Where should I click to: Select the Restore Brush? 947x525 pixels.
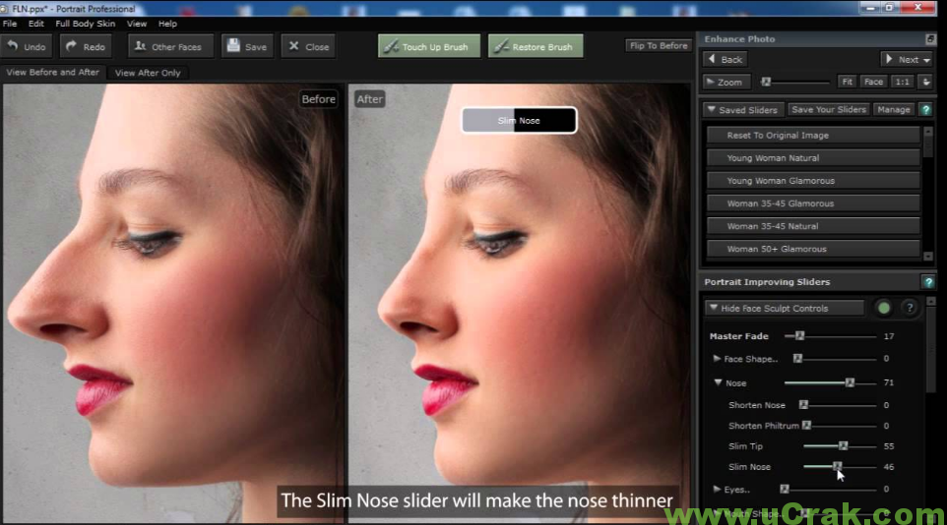coord(536,46)
